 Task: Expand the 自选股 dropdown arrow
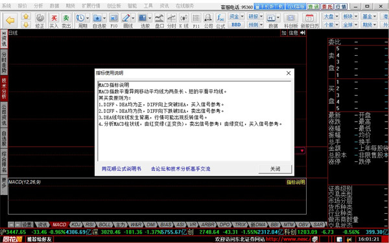[x=104, y=18]
